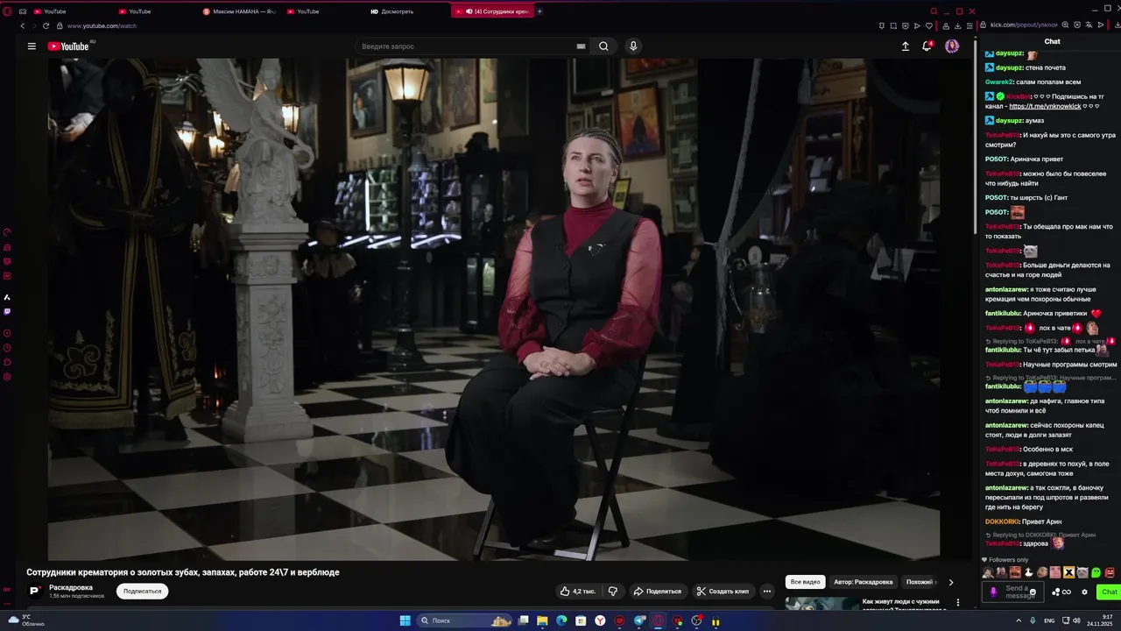Open the emoji picker in message field
1121x631 pixels.
coord(1033,592)
